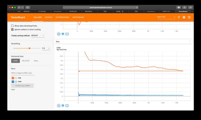Screen dimensions: 201x120
Task: Uncheck the train run checkbox
Action: [x=13, y=82]
